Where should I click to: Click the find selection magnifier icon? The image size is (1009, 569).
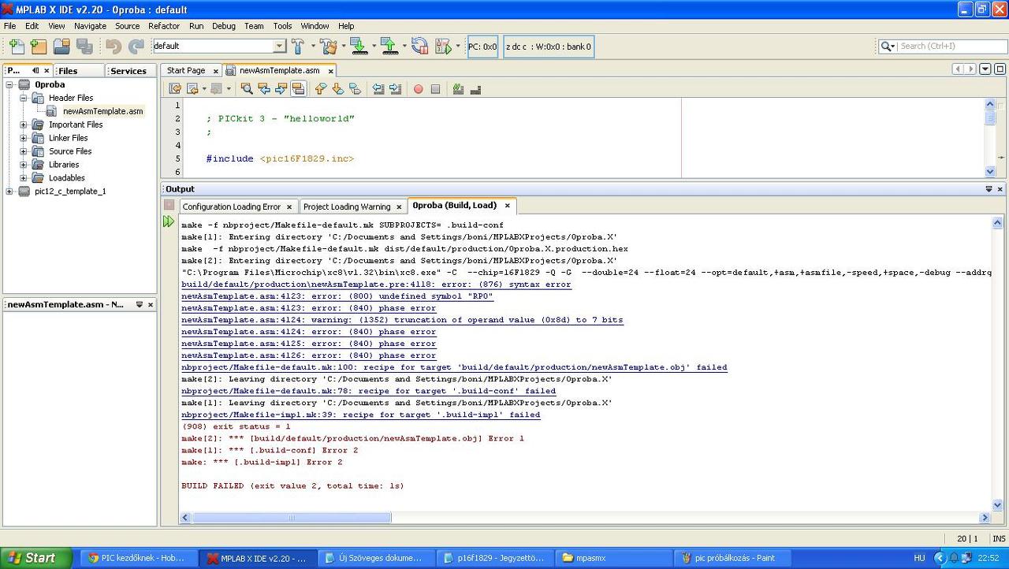247,89
